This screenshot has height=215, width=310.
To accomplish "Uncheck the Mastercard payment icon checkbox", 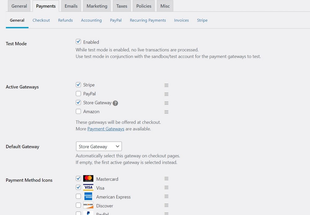I will [x=78, y=178].
